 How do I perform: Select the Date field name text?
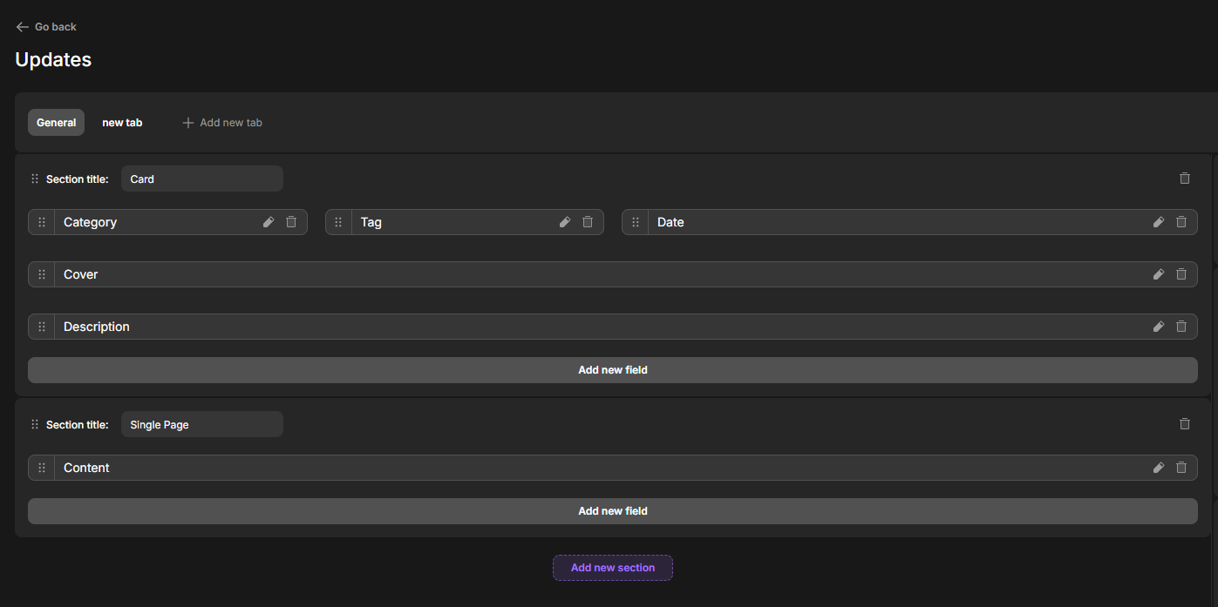coord(670,222)
